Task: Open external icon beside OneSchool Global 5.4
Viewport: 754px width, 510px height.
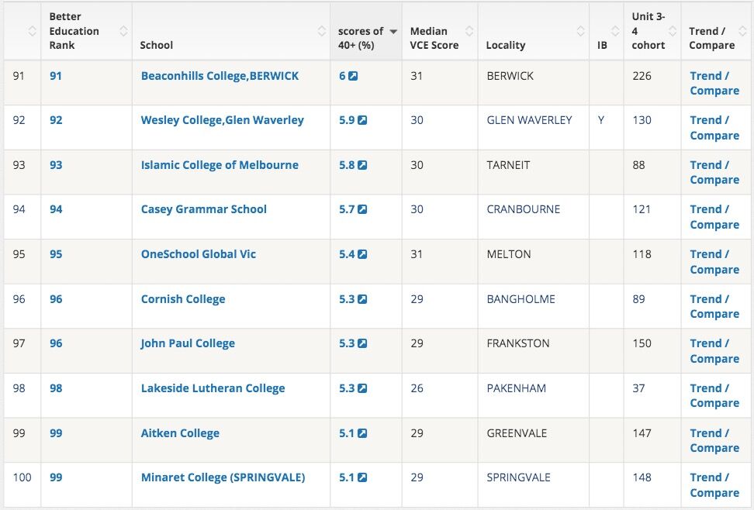Action: click(362, 254)
